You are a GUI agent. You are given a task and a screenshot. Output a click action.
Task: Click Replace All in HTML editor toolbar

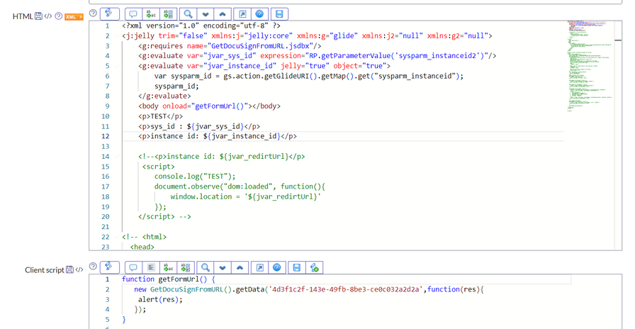pos(168,14)
